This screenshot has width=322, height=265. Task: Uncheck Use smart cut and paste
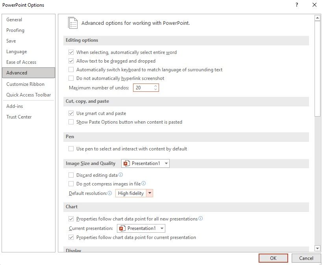[71, 113]
